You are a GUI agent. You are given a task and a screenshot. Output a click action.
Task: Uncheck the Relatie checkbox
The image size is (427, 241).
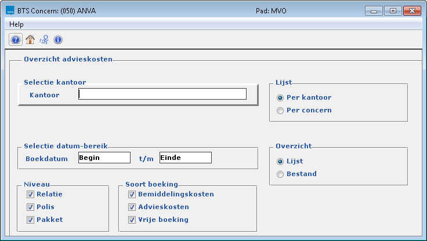click(x=30, y=195)
